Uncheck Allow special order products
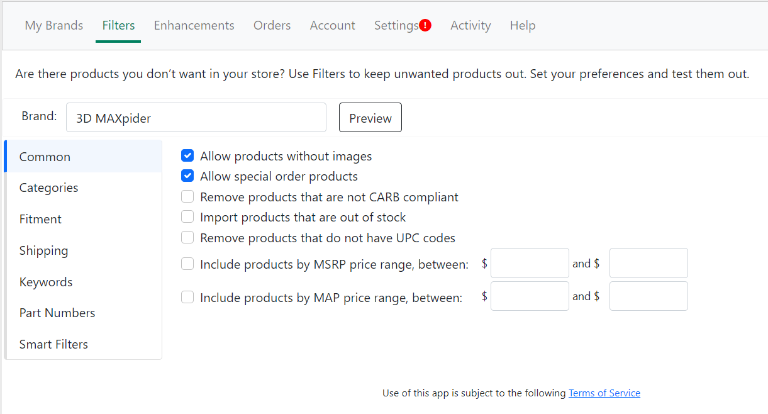 coord(187,176)
